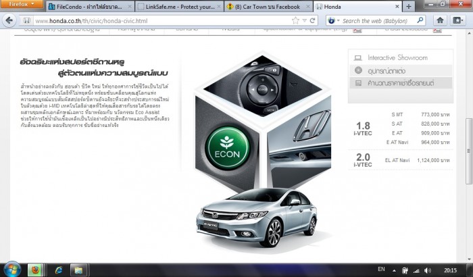Open the อุปกรณ์ตกแต่ง accessories link
This screenshot has width=473, height=277.
coord(387,71)
